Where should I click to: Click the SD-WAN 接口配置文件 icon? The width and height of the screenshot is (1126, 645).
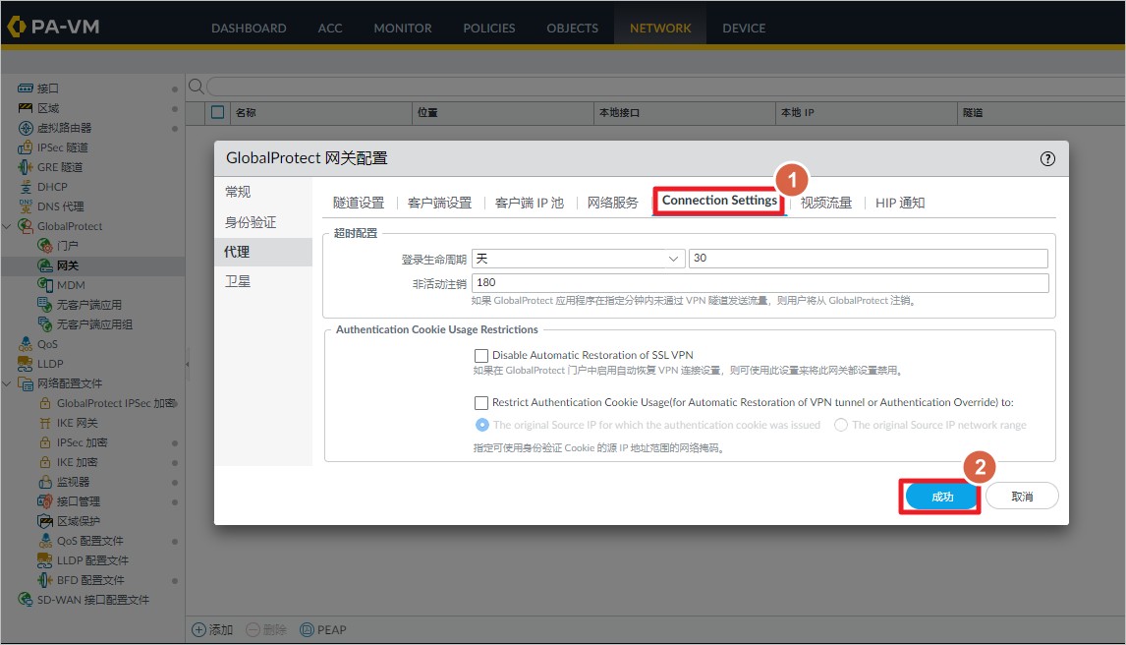tap(26, 599)
